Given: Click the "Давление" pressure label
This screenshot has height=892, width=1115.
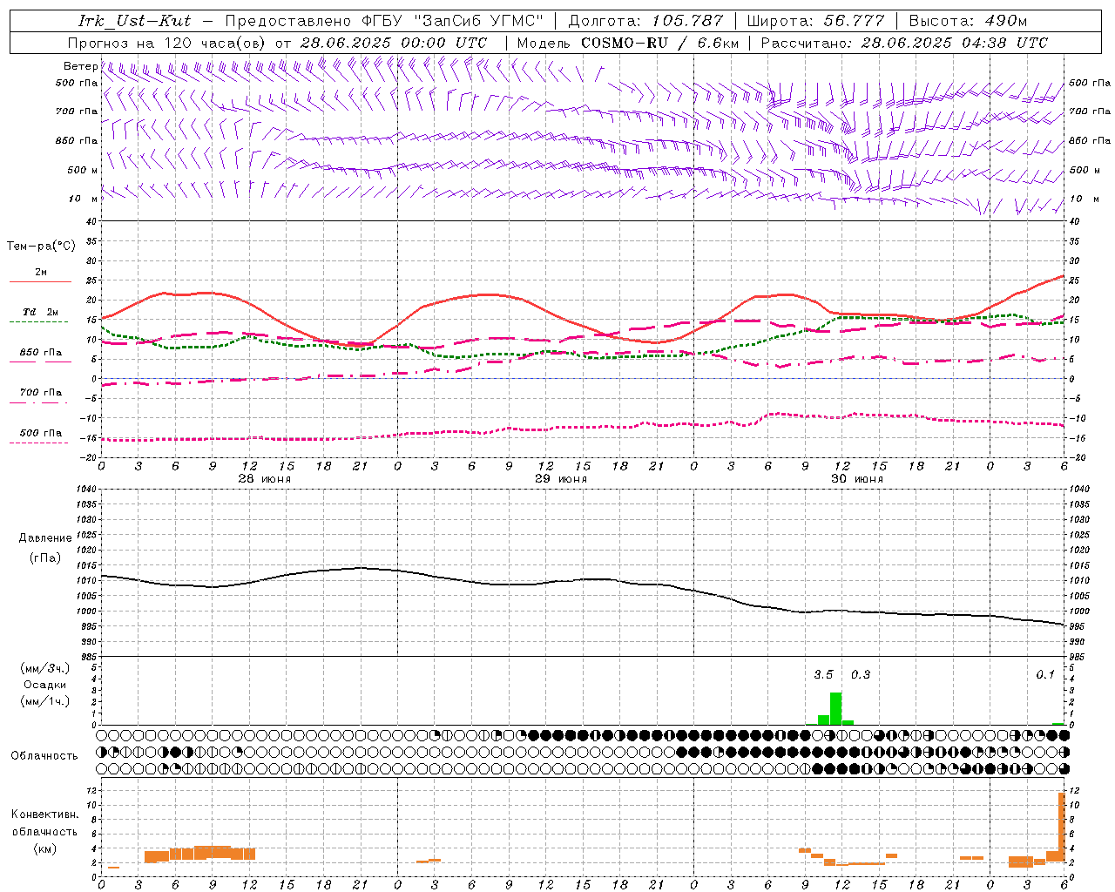Looking at the screenshot, I should (45, 538).
